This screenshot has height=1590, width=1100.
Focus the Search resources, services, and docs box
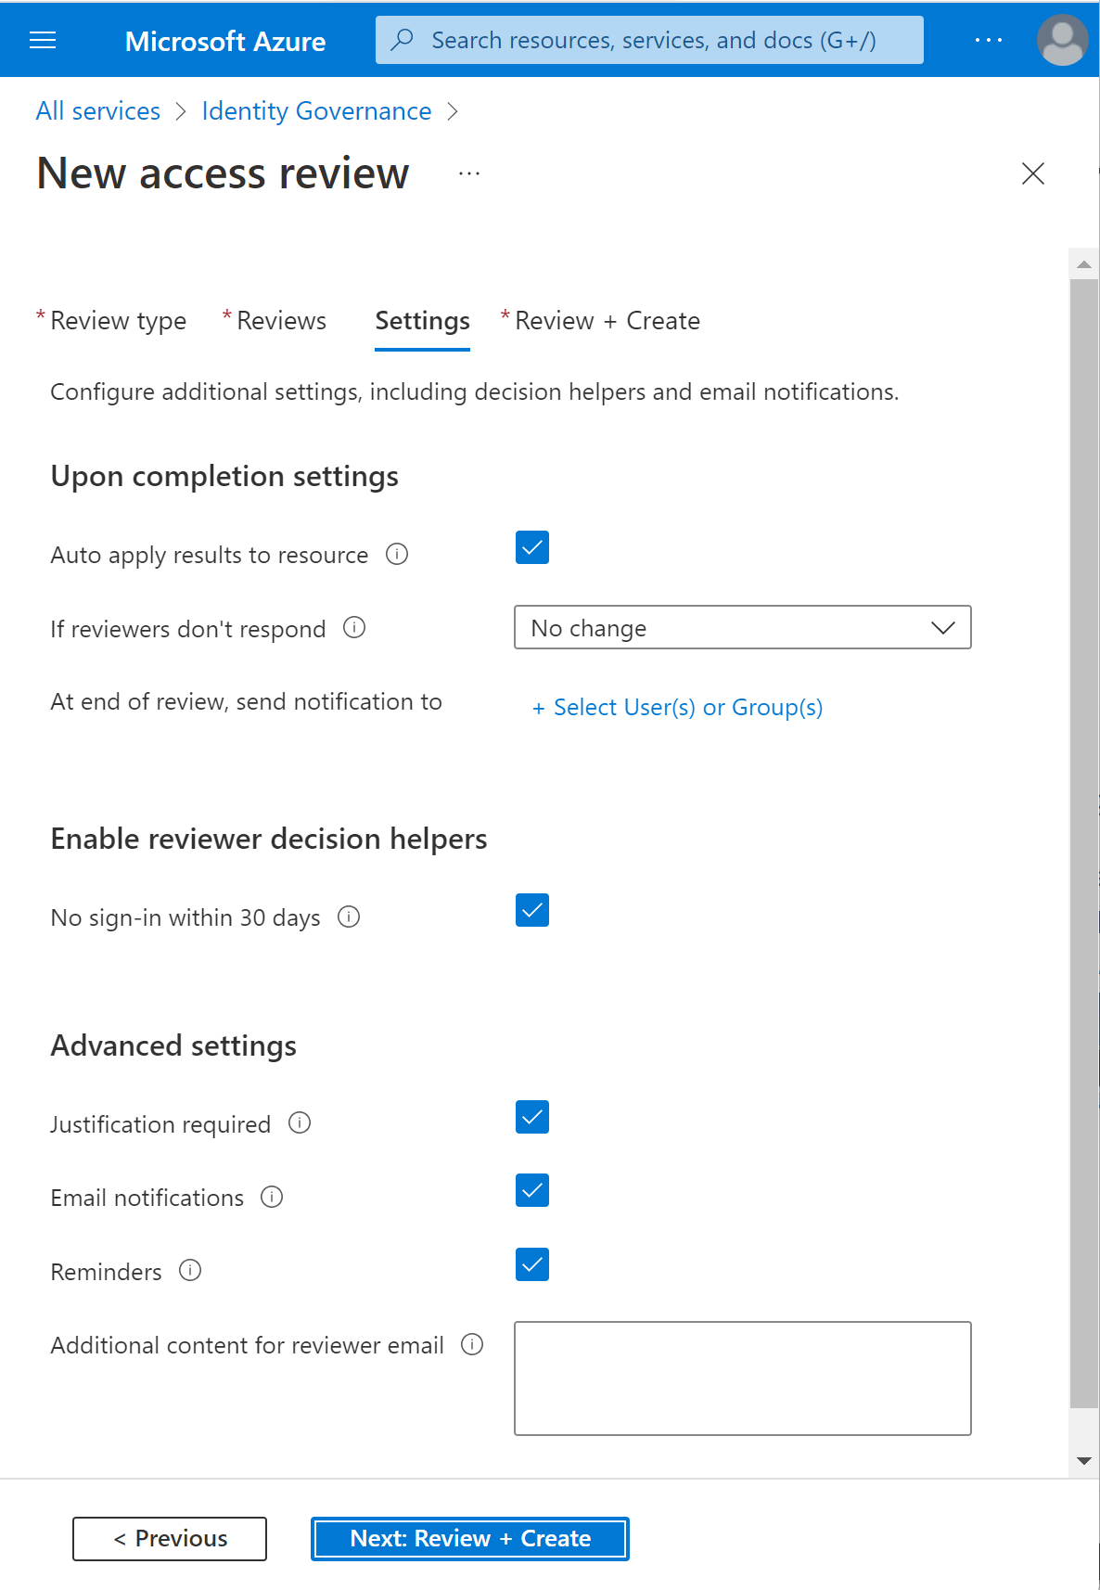coord(649,40)
